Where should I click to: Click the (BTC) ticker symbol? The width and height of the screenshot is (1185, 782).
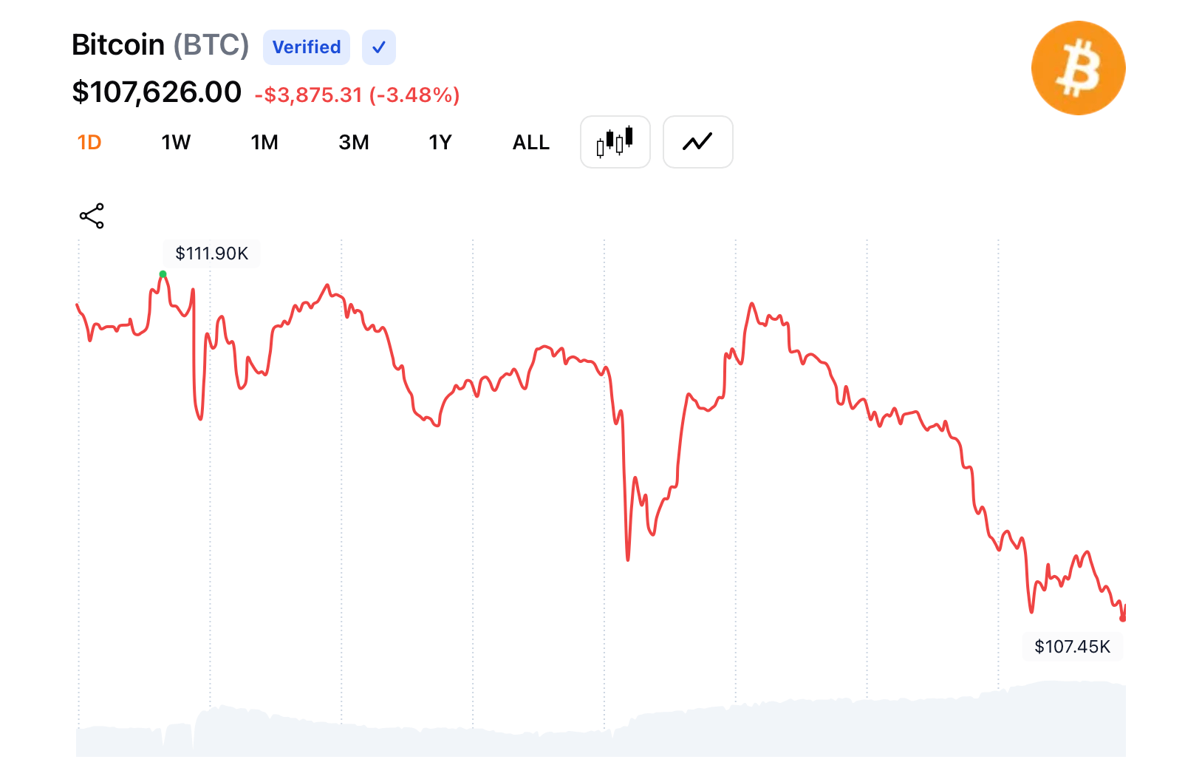[x=211, y=45]
